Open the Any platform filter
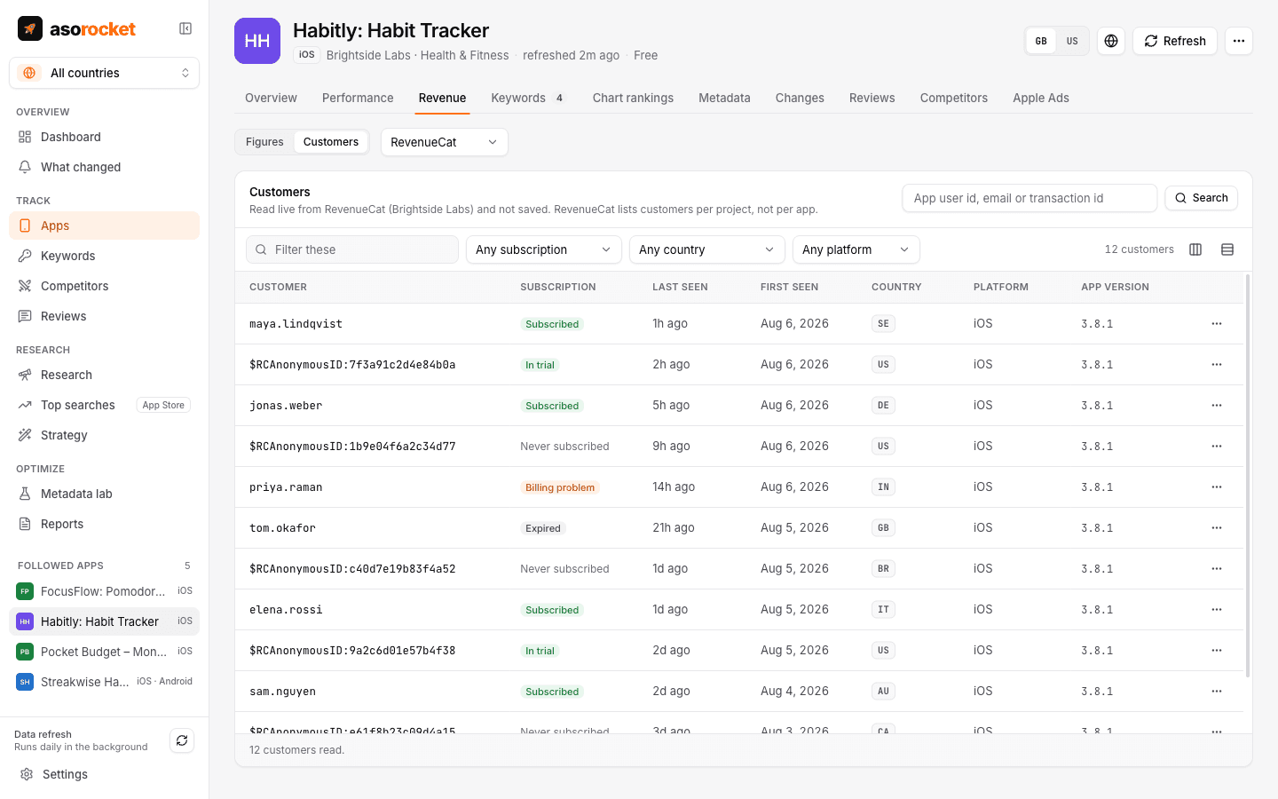Screen dimensions: 1278x799 point(856,249)
